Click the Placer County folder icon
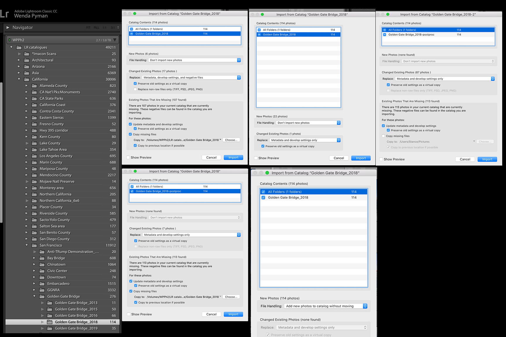This screenshot has height=337, width=506. (x=34, y=207)
